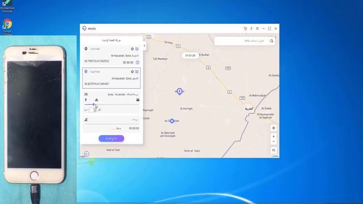Screen dimensions: 363x204
Task: Click the iMyGo logo in title bar
Action: (85, 28)
